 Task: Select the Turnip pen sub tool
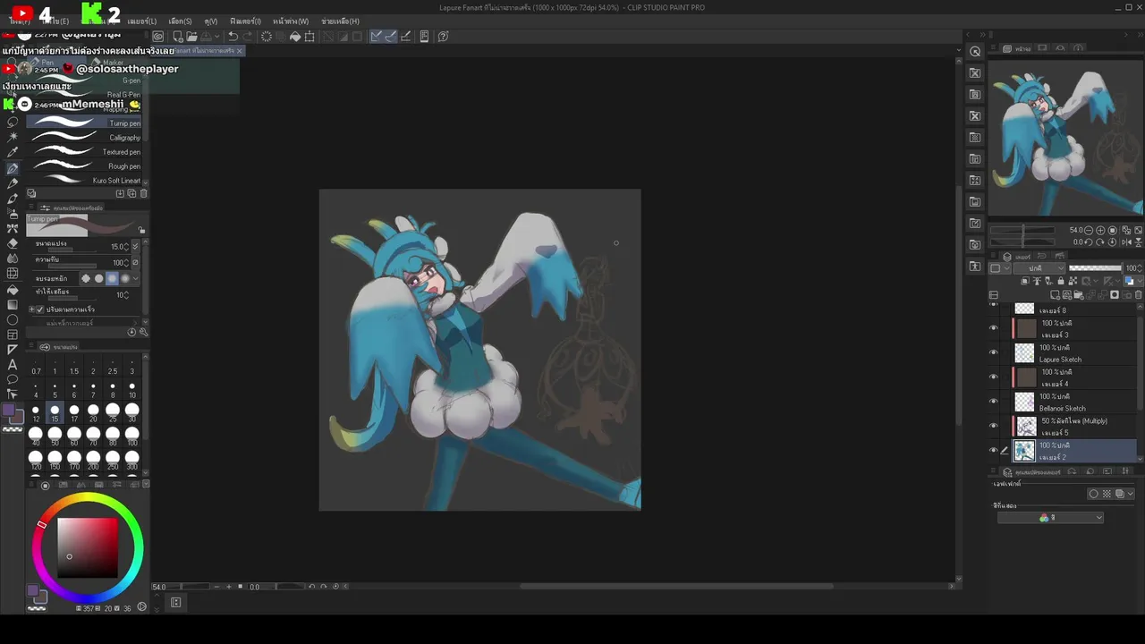86,123
